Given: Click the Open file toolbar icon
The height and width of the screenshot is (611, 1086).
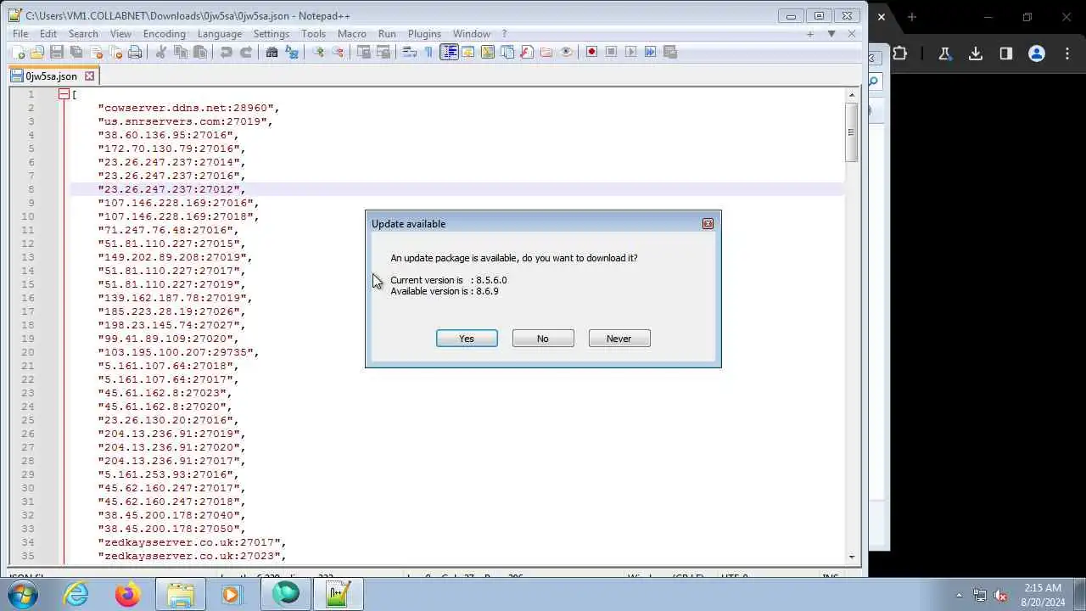Looking at the screenshot, I should (37, 52).
